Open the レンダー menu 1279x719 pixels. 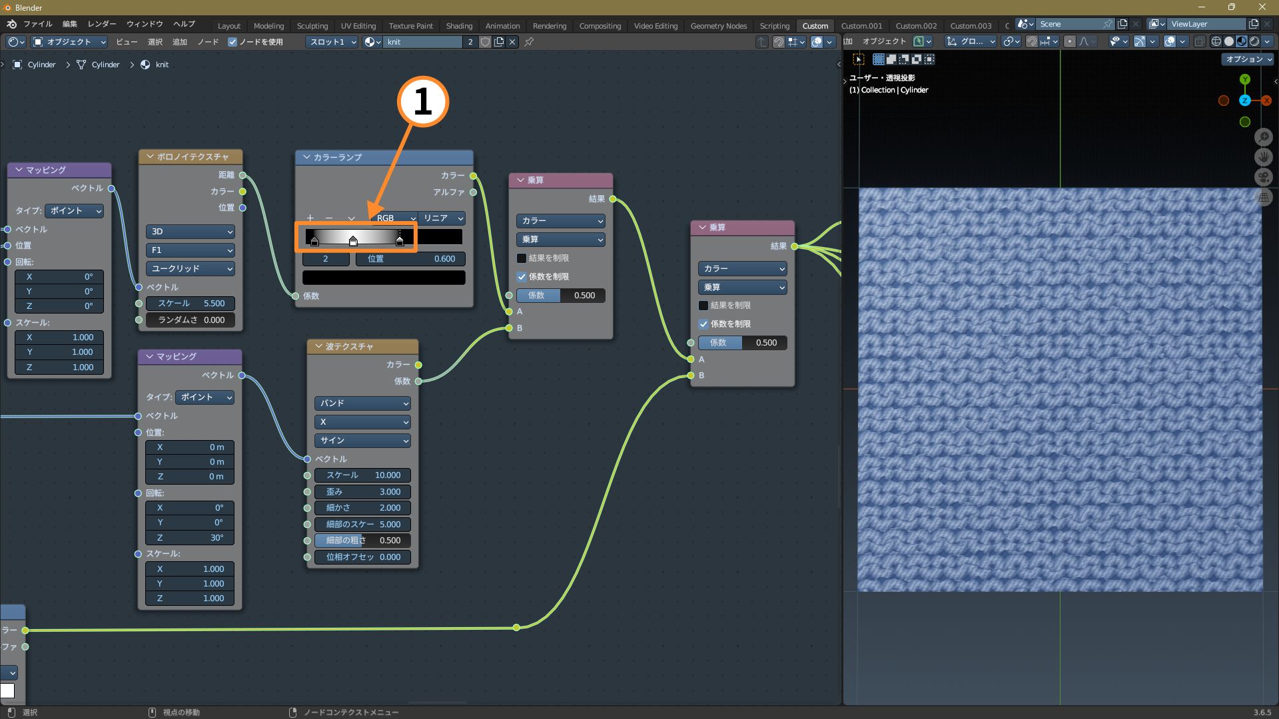[102, 24]
